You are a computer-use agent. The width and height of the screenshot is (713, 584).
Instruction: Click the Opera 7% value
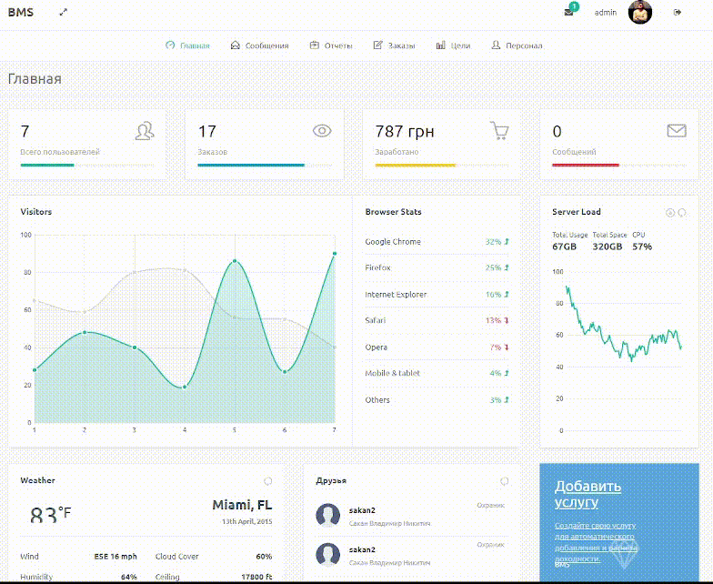495,347
